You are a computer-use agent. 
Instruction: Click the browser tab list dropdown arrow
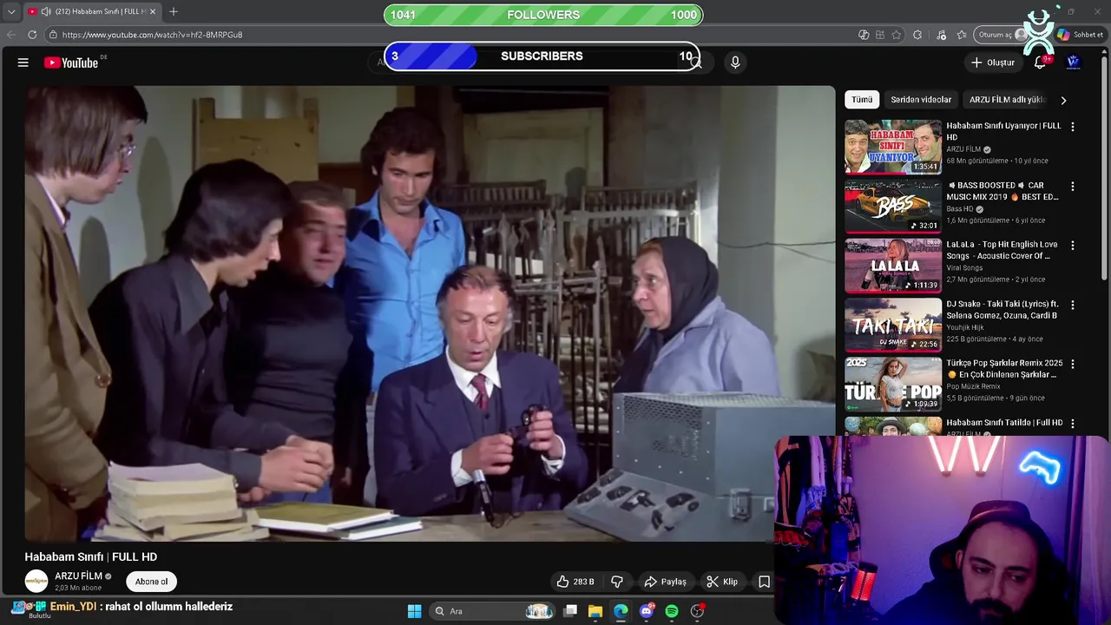11,11
